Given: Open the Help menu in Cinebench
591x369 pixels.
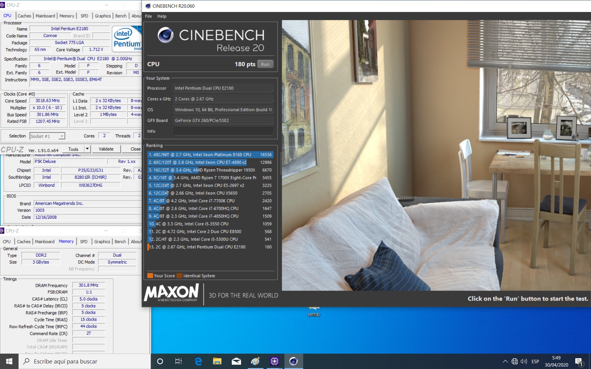Looking at the screenshot, I should click(x=162, y=16).
